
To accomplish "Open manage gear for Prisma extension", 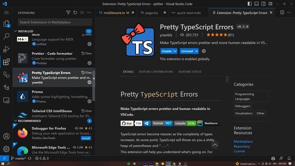I will pyautogui.click(x=89, y=101).
